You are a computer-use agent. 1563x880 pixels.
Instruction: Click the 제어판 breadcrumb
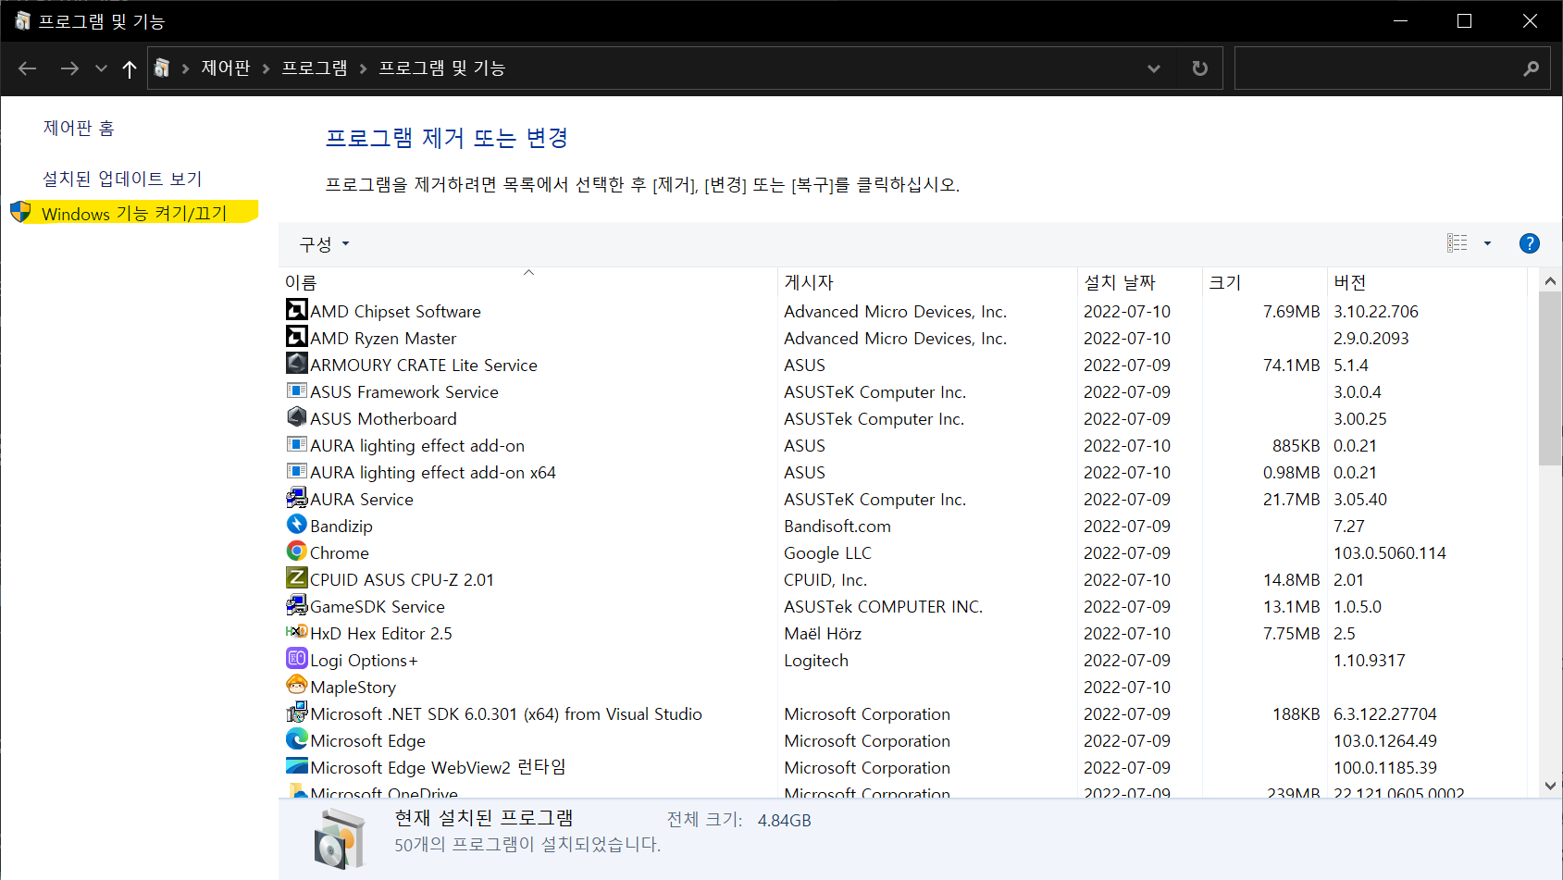(x=226, y=68)
